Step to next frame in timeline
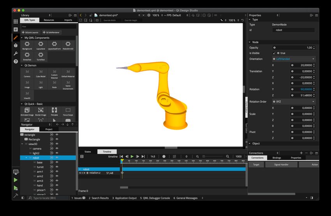This screenshot has height=216, width=331. coord(137,157)
